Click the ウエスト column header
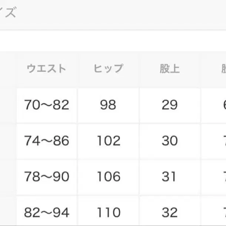Screen dimensions: 226x226 pyautogui.click(x=46, y=69)
